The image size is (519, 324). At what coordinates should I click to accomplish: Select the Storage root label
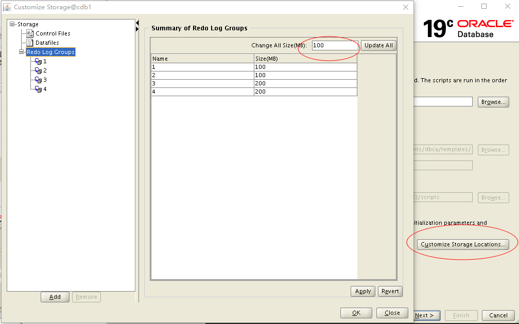click(28, 24)
